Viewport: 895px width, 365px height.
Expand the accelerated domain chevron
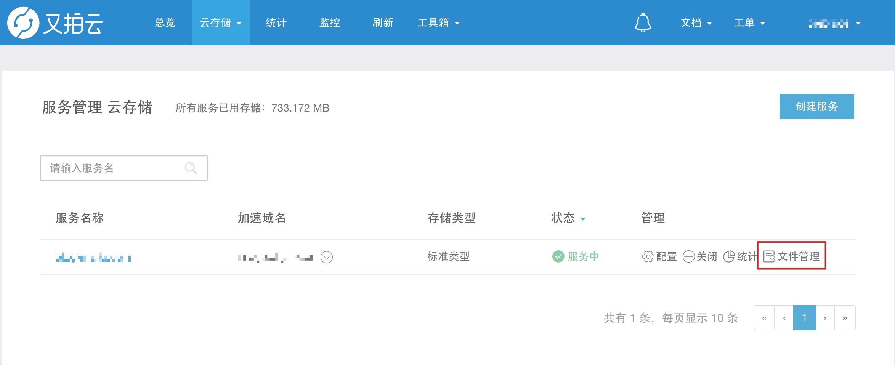[327, 257]
